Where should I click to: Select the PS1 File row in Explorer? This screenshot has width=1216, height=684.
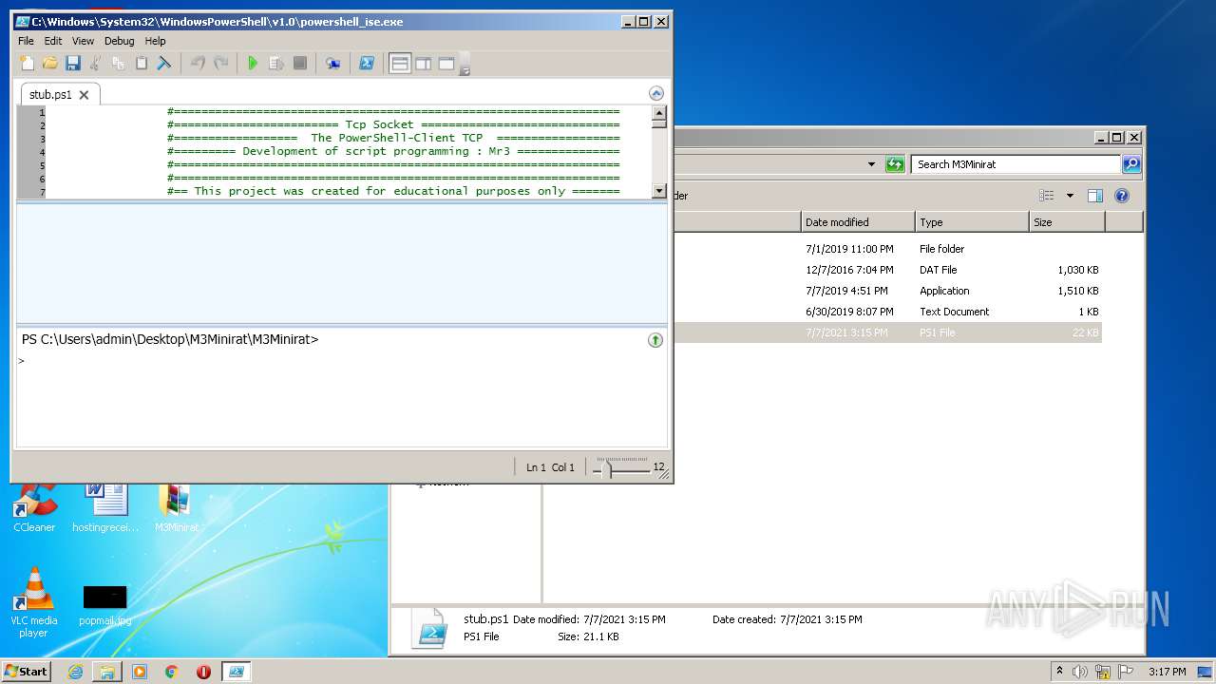(x=888, y=332)
